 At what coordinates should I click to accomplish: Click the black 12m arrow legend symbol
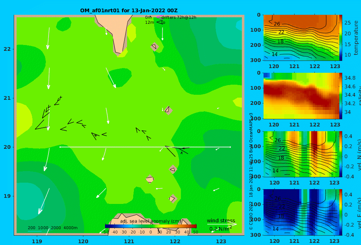[159, 22]
